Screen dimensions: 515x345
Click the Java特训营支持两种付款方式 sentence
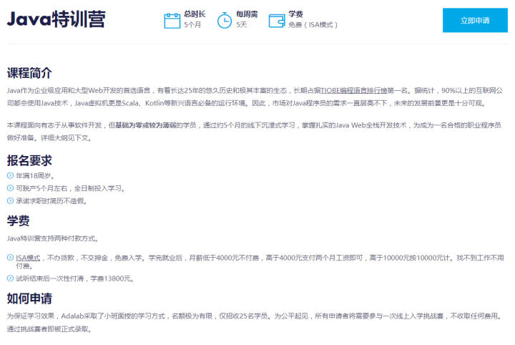(x=52, y=238)
